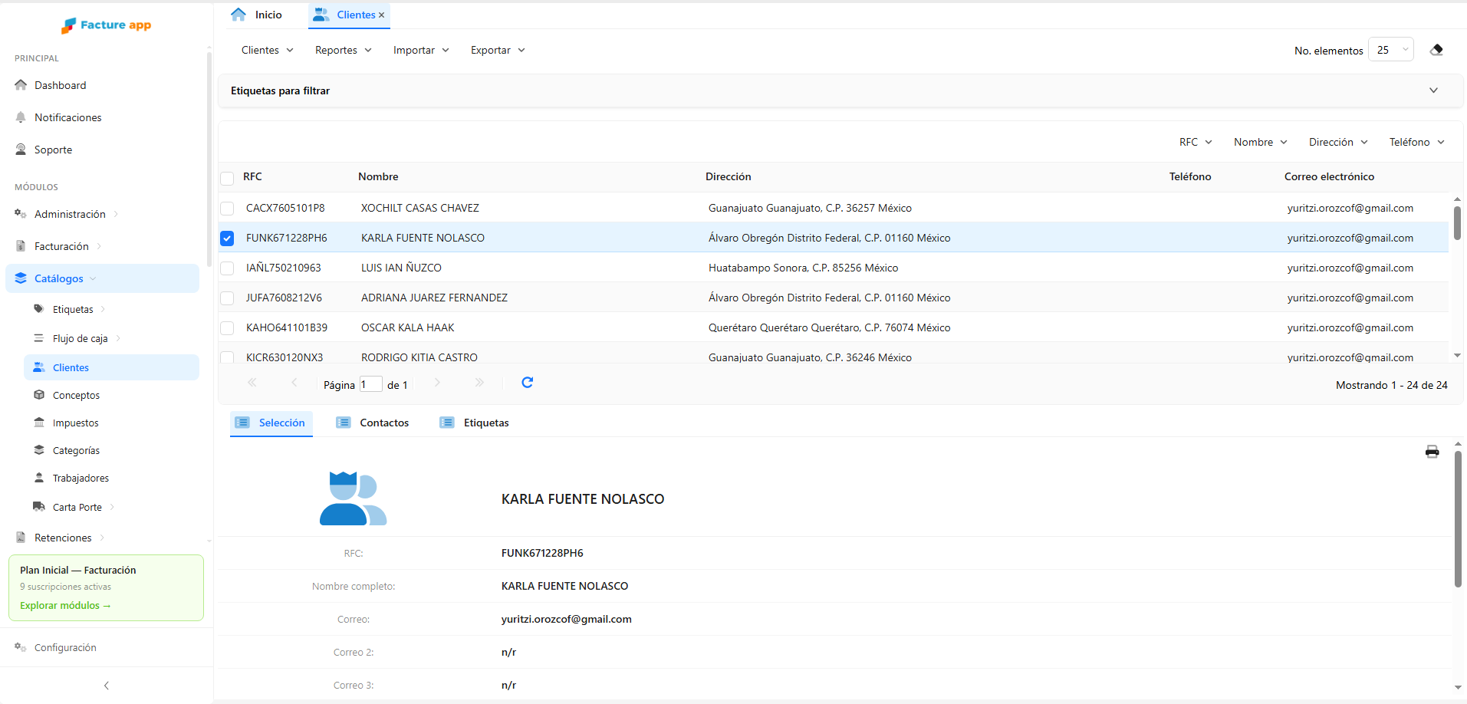
Task: Sort by the Nombre column header
Action: [x=378, y=176]
